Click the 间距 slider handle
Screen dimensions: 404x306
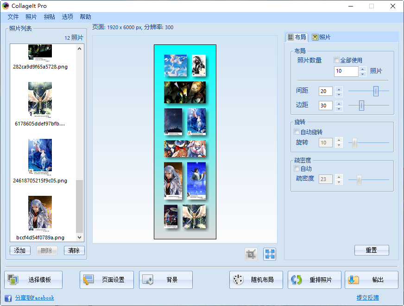click(x=376, y=91)
